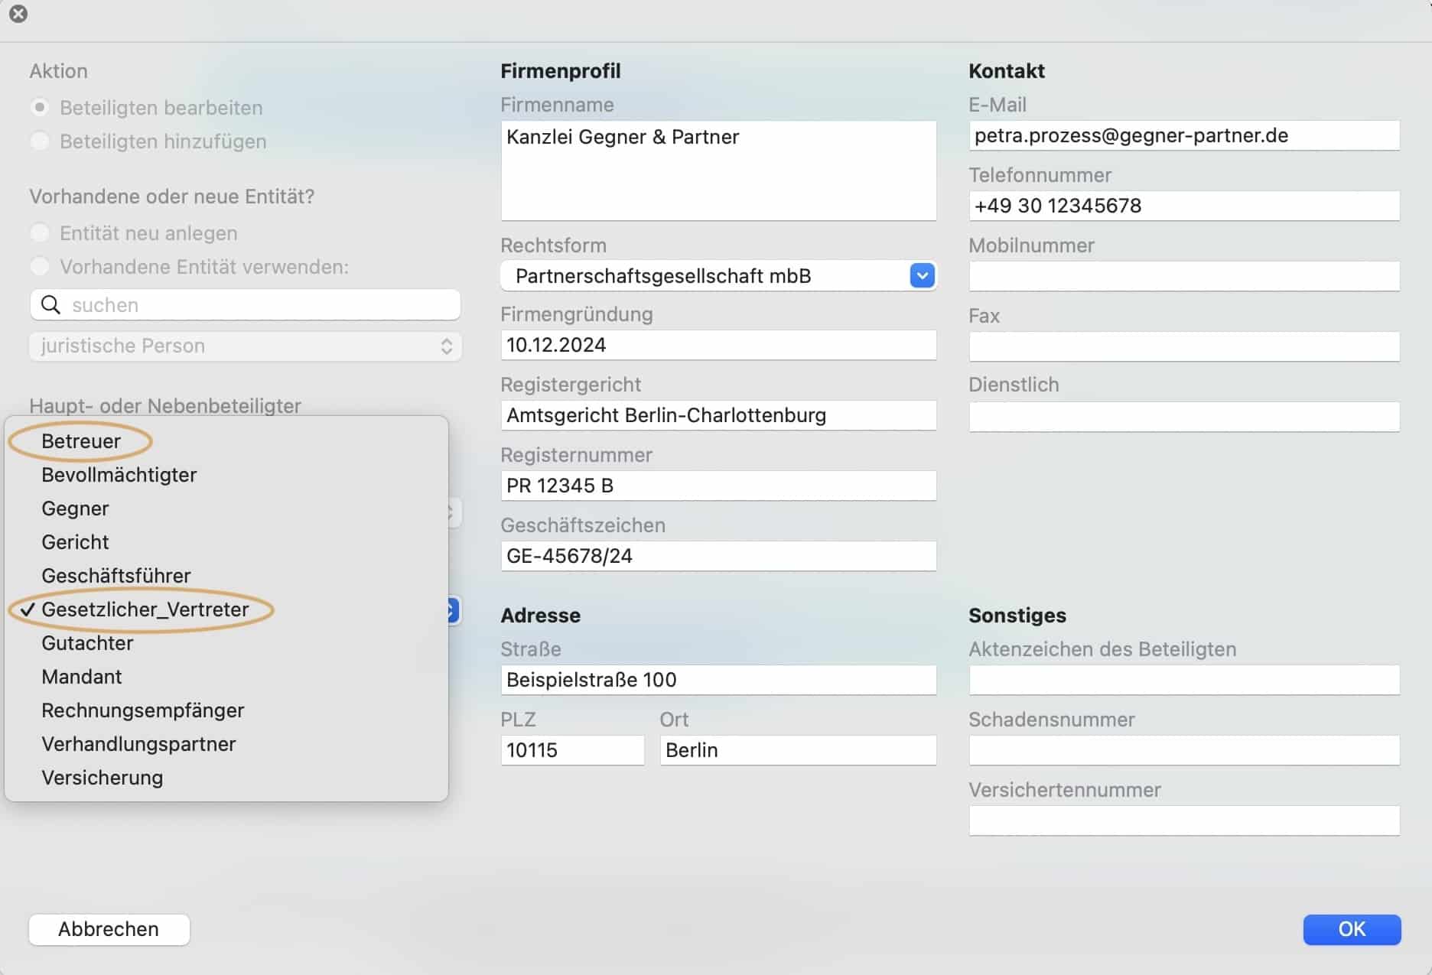Close the dialog with the X icon
This screenshot has width=1432, height=975.
(18, 14)
